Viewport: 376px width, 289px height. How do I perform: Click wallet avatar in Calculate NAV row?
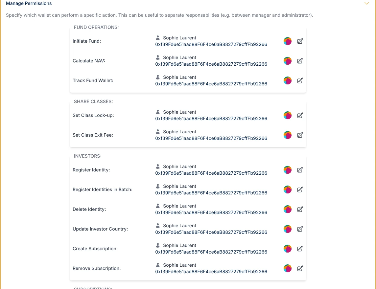pyautogui.click(x=288, y=61)
